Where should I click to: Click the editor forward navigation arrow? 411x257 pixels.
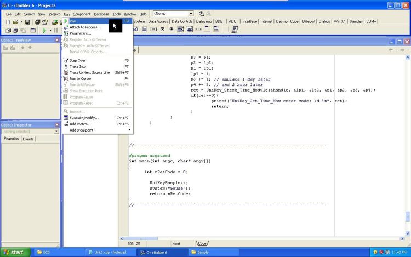402,50
